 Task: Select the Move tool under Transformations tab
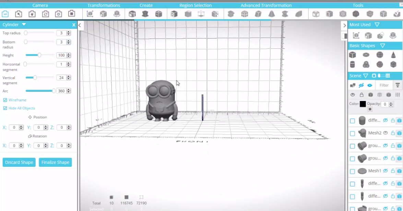[90, 14]
